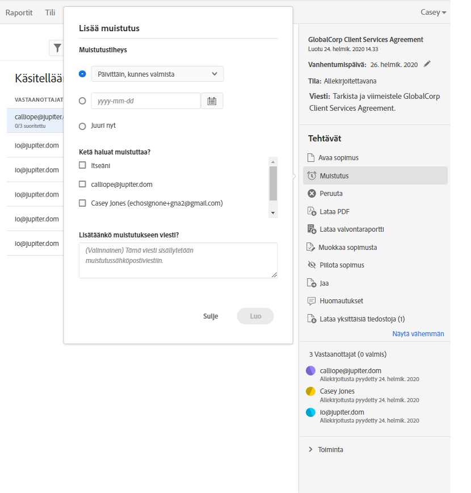Select the Juuri nyt radio button
471x493 pixels.
coord(83,126)
